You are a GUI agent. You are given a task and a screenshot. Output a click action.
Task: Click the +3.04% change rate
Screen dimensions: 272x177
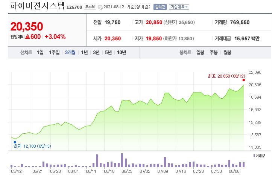pyautogui.click(x=55, y=37)
